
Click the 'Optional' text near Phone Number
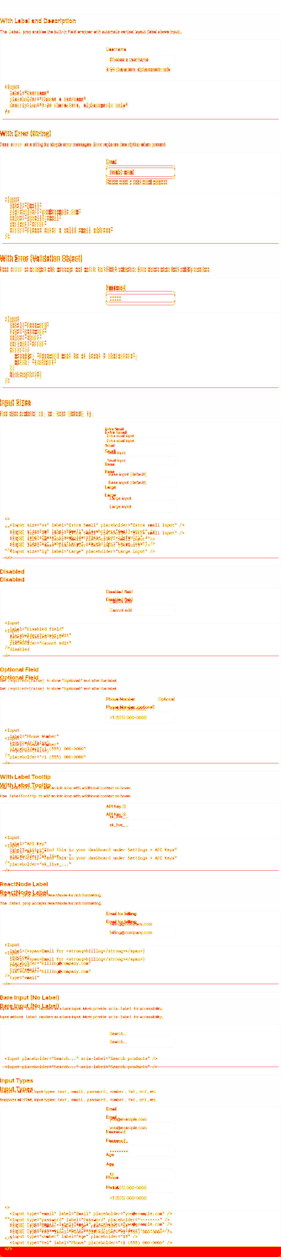[166, 699]
